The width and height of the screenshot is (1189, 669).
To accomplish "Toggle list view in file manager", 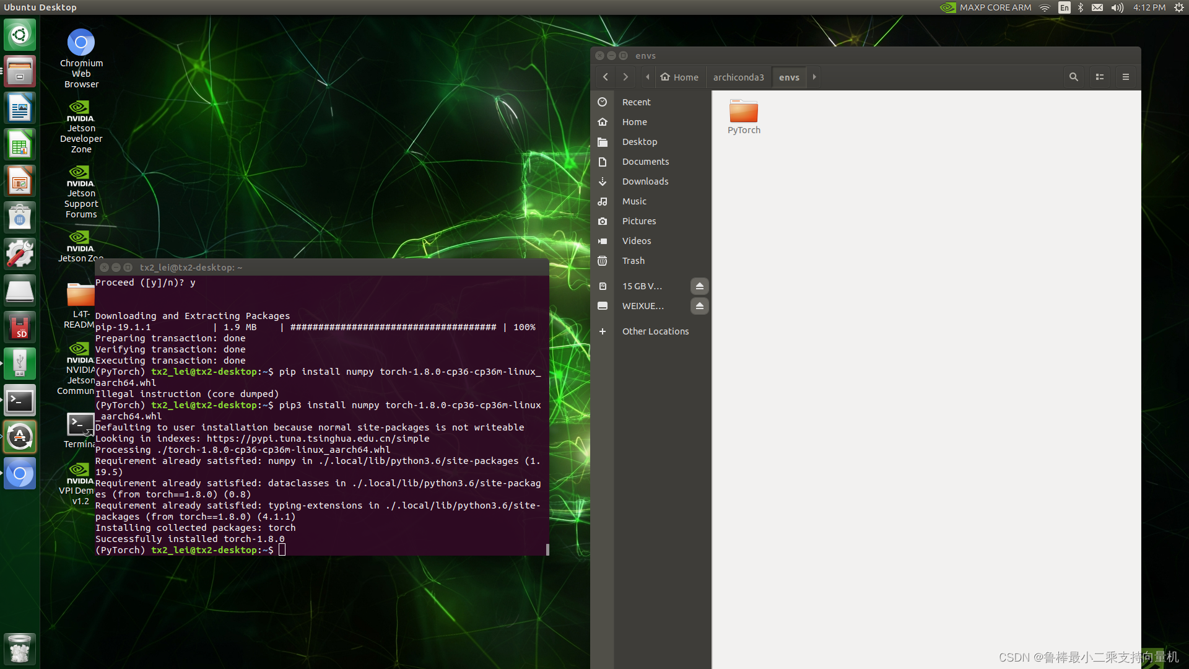I will (1100, 77).
